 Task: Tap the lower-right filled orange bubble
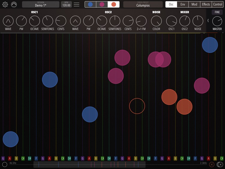[184, 107]
